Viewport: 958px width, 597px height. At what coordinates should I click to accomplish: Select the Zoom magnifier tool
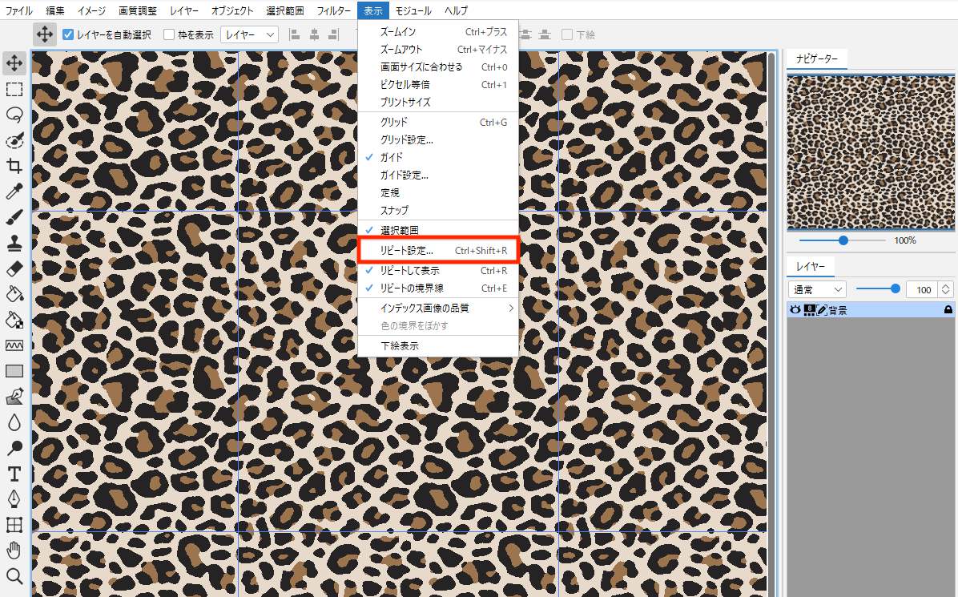[x=14, y=575]
